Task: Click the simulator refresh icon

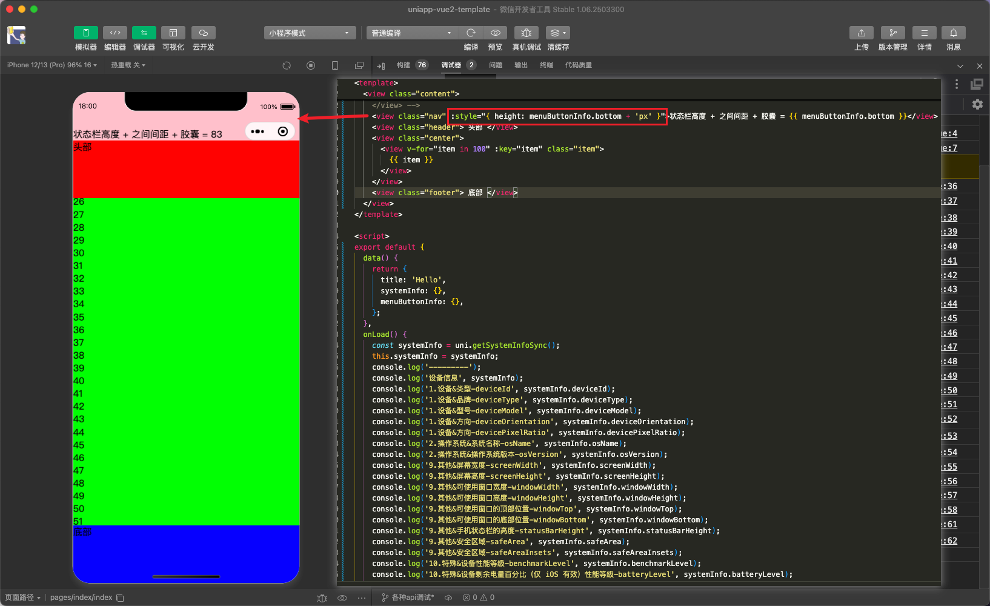Action: pyautogui.click(x=287, y=65)
